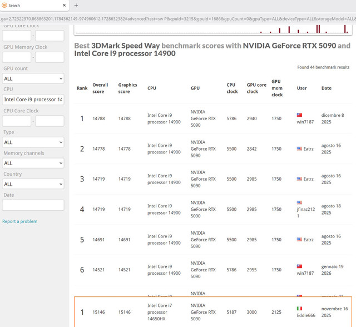356x327 pixels.
Task: Open the Report a problem link
Action: pos(20,221)
